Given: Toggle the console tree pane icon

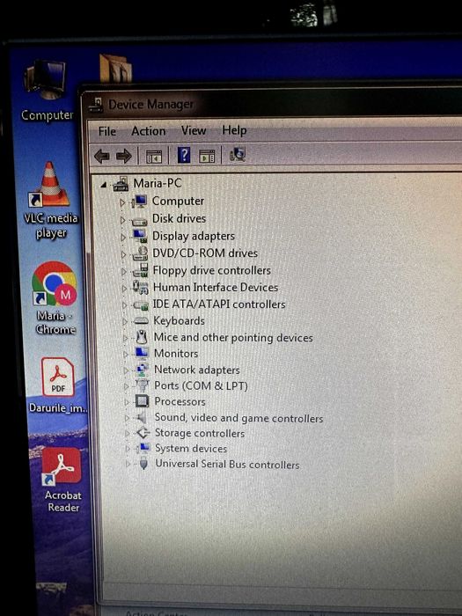Looking at the screenshot, I should tap(154, 157).
